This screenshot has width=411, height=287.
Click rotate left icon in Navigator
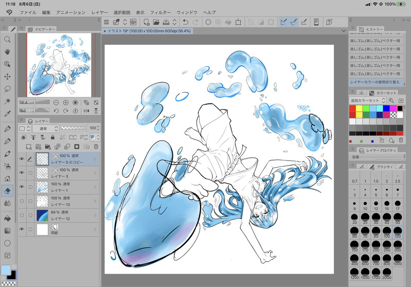pyautogui.click(x=56, y=111)
